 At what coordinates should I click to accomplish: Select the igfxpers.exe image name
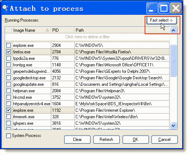pos(23,123)
